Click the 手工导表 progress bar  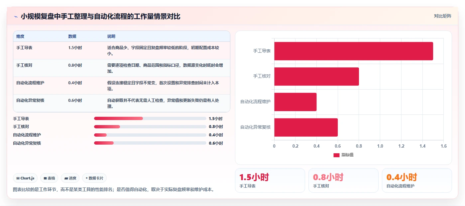(150, 118)
